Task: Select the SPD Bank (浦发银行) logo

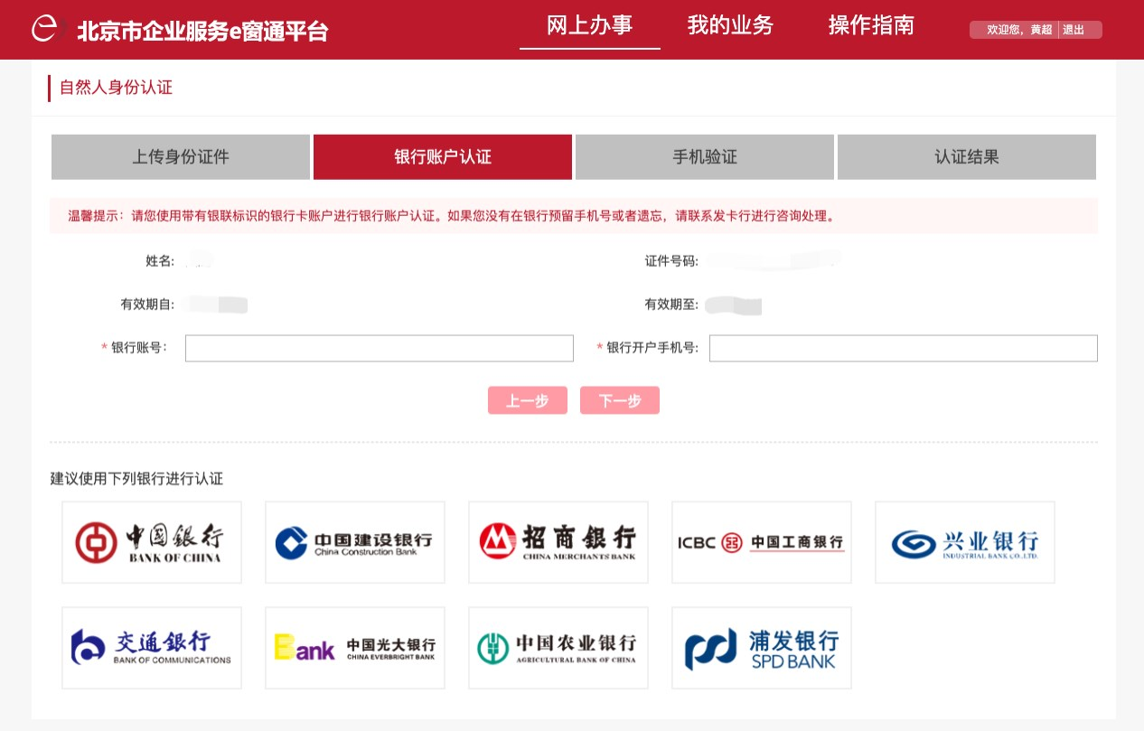Action: point(762,648)
